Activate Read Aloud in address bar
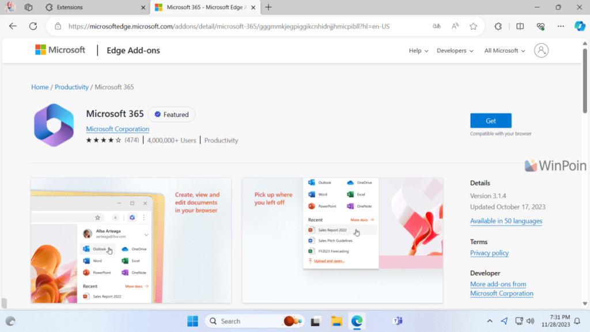The width and height of the screenshot is (590, 332). (455, 26)
